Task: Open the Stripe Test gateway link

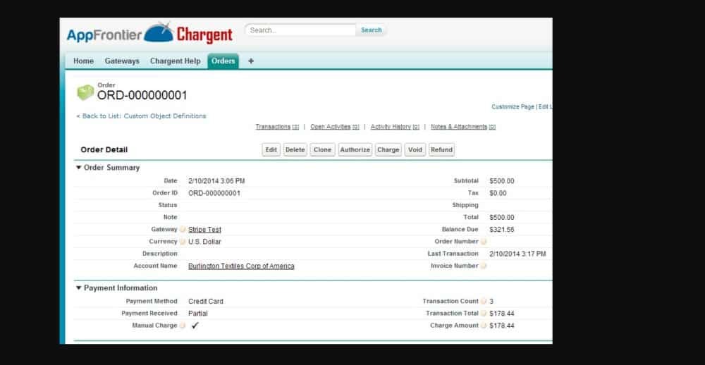Action: tap(204, 230)
